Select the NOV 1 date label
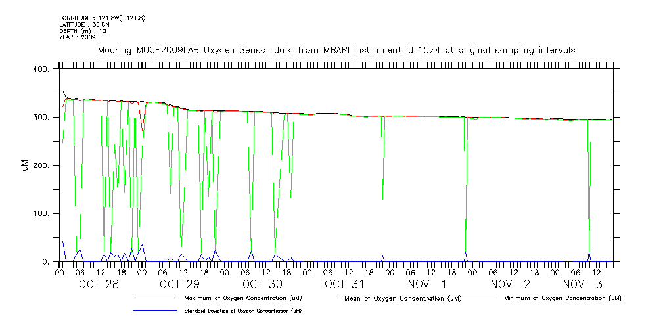This screenshot has width=663, height=331. click(x=426, y=284)
